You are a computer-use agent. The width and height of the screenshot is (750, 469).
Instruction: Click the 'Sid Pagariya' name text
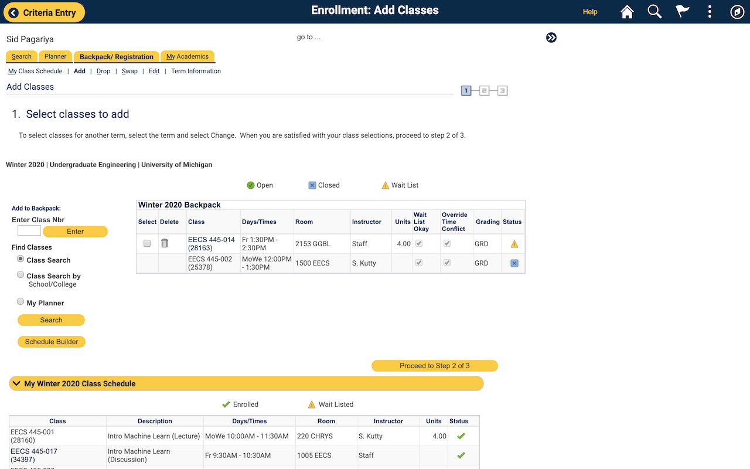(x=30, y=39)
